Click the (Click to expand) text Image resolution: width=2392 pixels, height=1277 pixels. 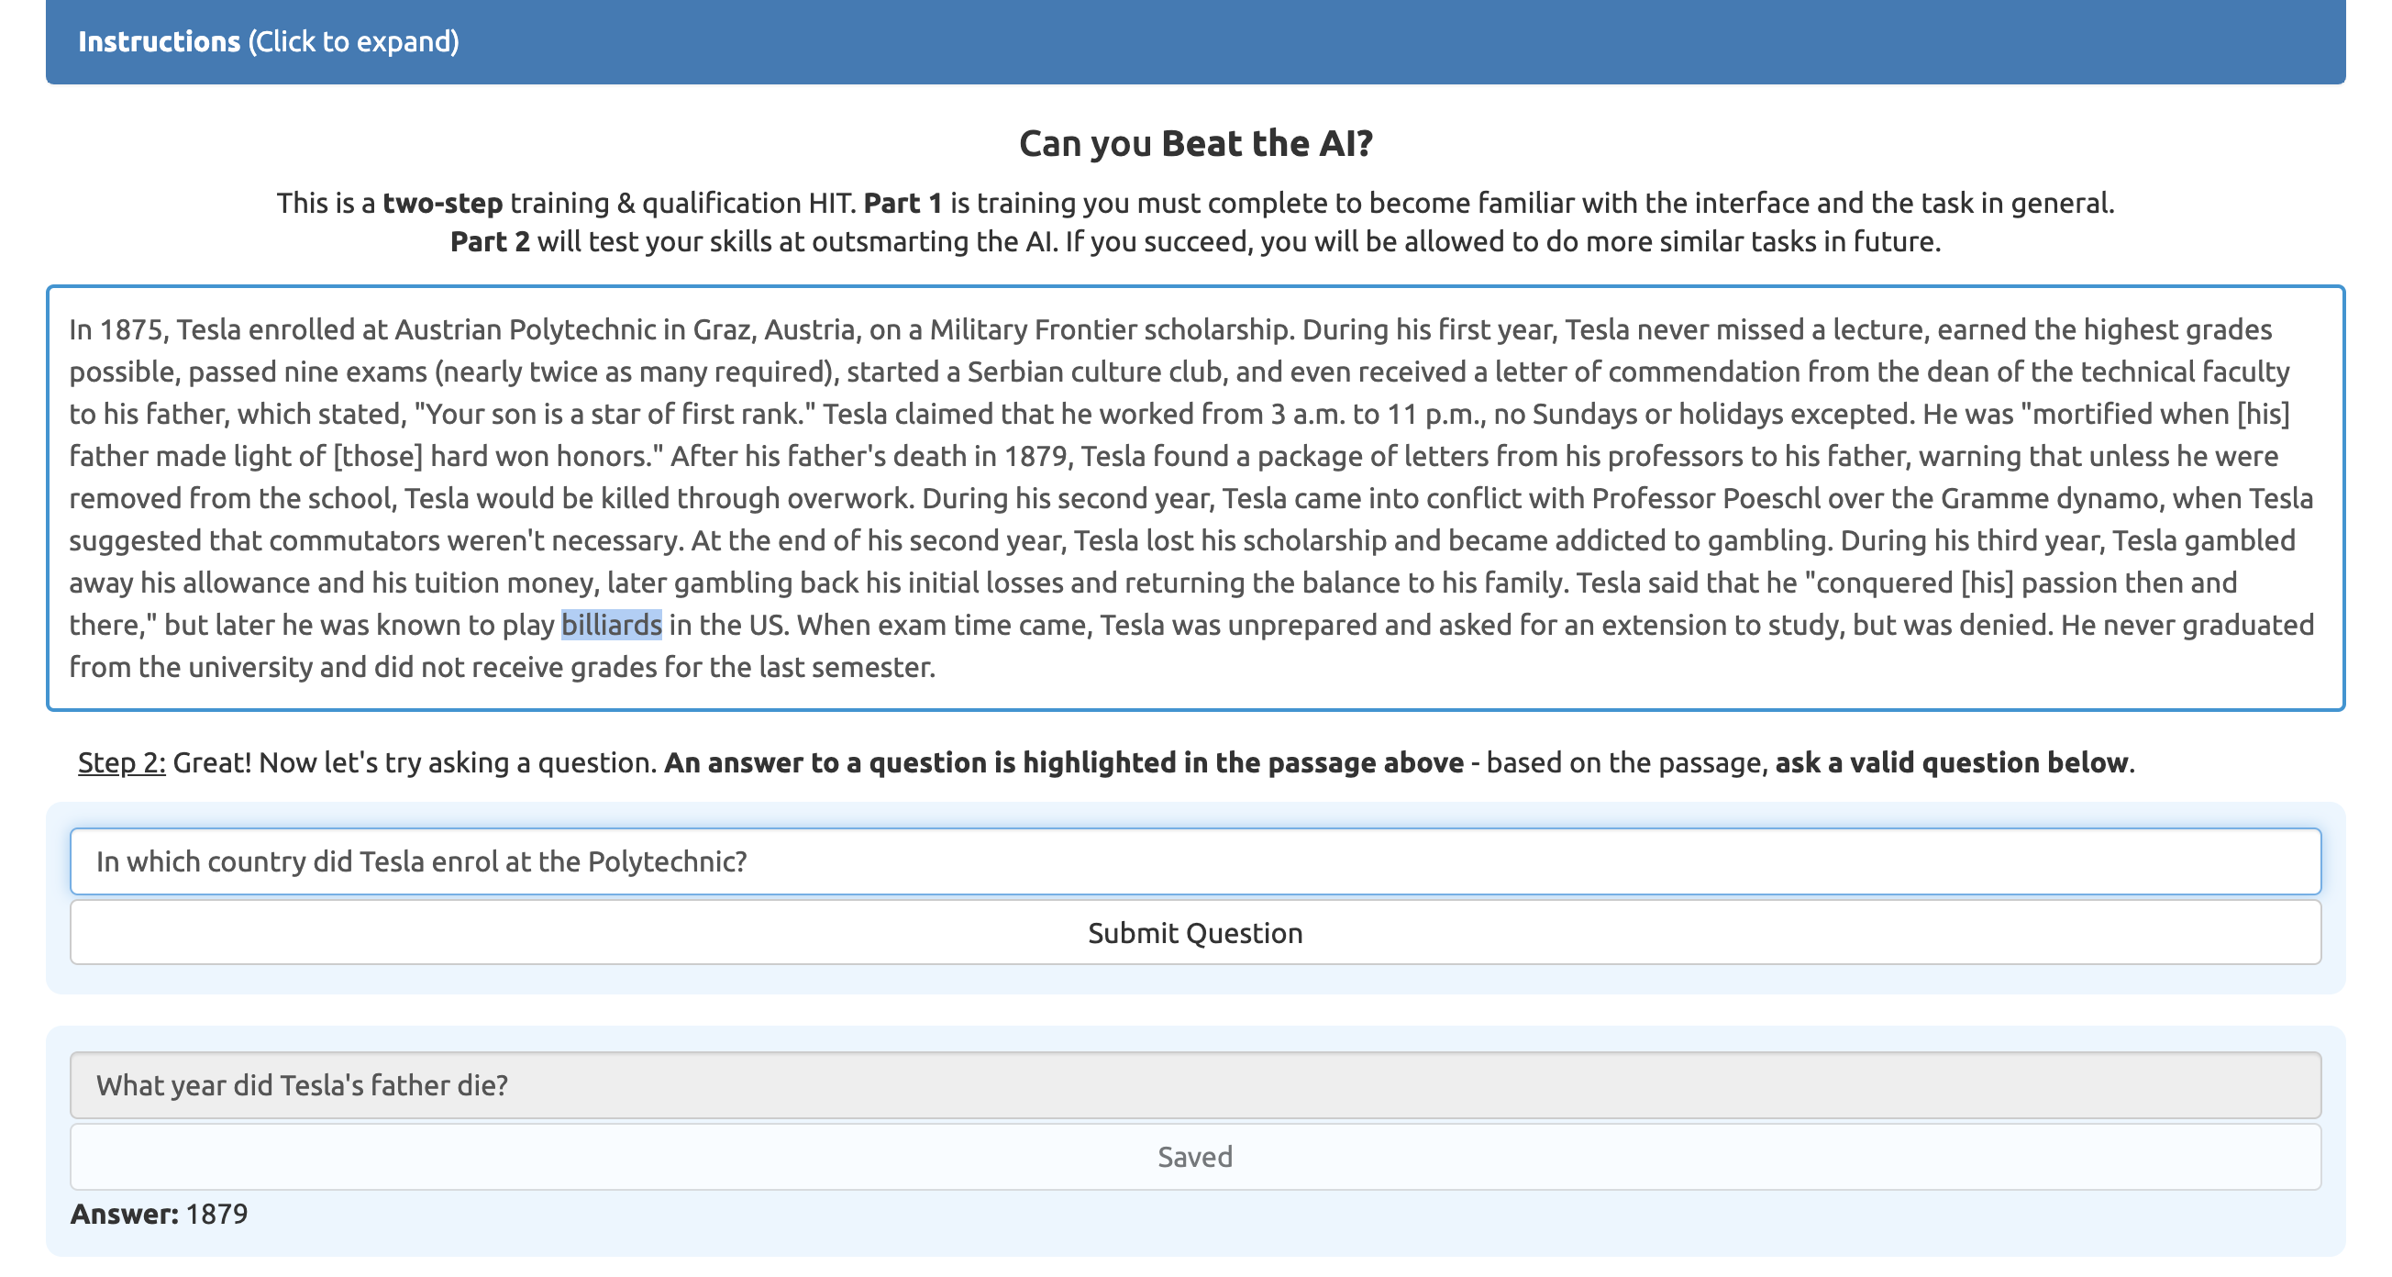click(353, 42)
